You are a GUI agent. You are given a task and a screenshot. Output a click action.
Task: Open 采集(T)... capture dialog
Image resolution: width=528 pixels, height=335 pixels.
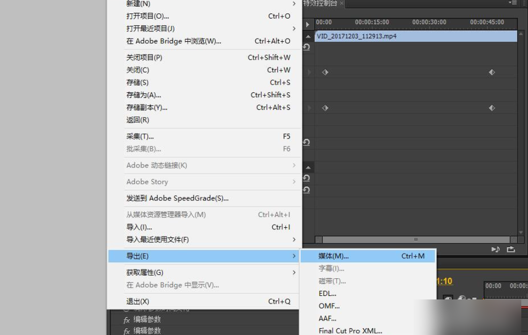tap(204, 137)
